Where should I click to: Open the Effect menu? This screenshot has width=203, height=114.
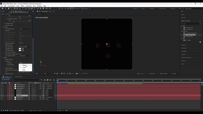tap(23, 6)
